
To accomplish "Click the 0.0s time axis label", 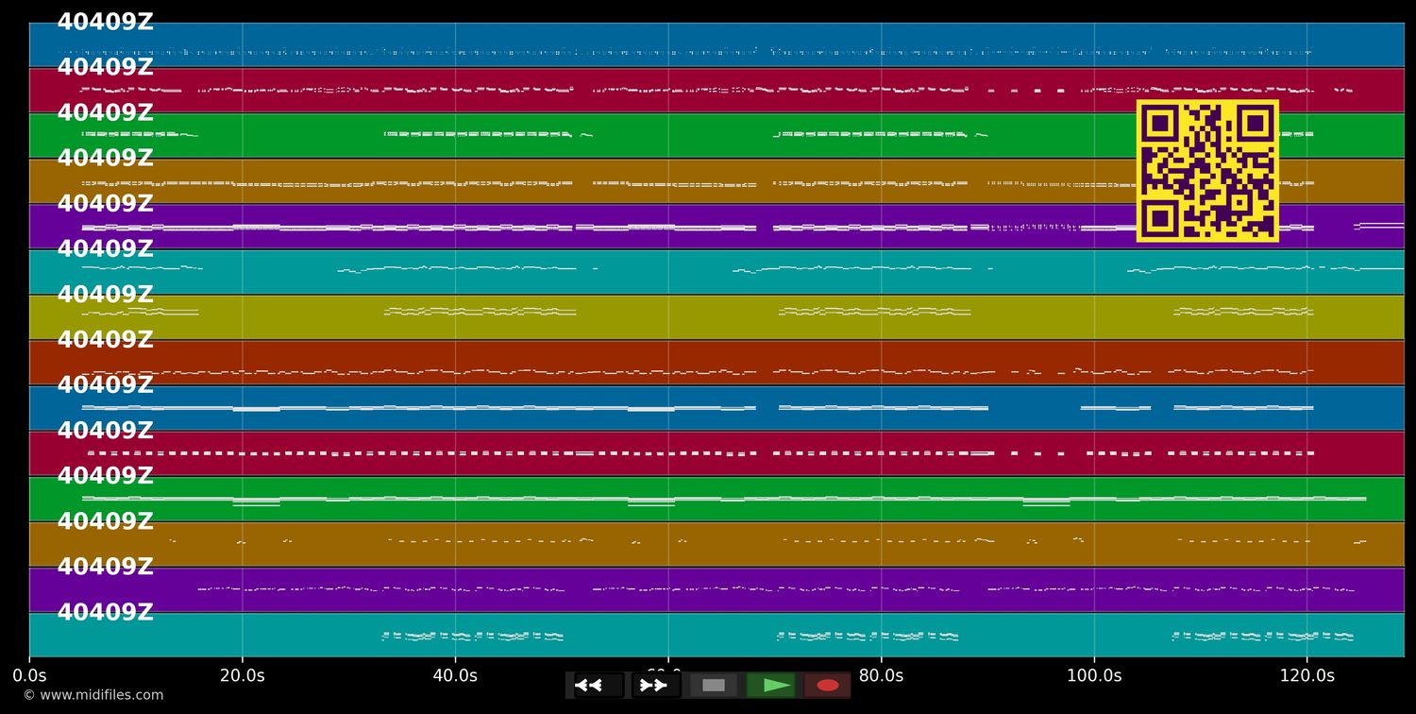I will coord(29,676).
